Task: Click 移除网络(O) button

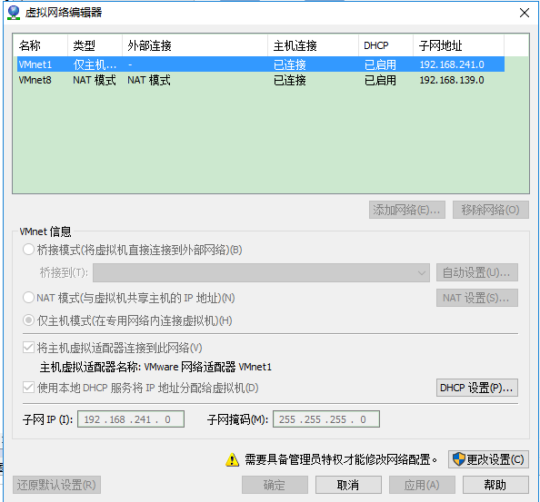Action: pyautogui.click(x=490, y=210)
